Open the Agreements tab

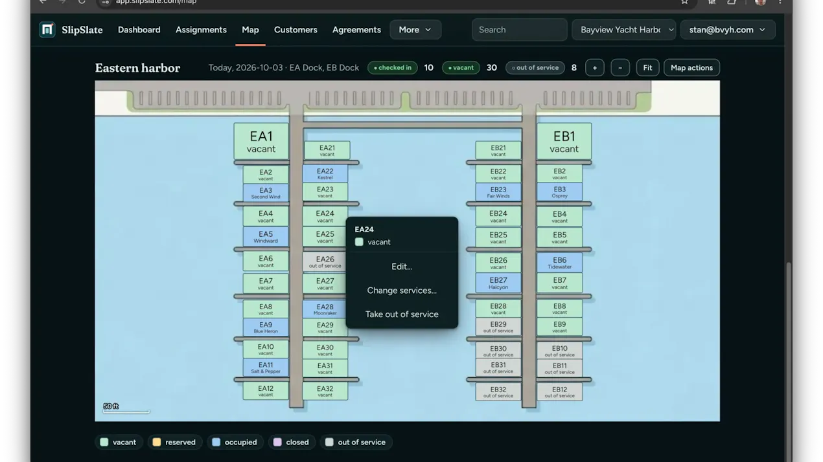(x=356, y=30)
